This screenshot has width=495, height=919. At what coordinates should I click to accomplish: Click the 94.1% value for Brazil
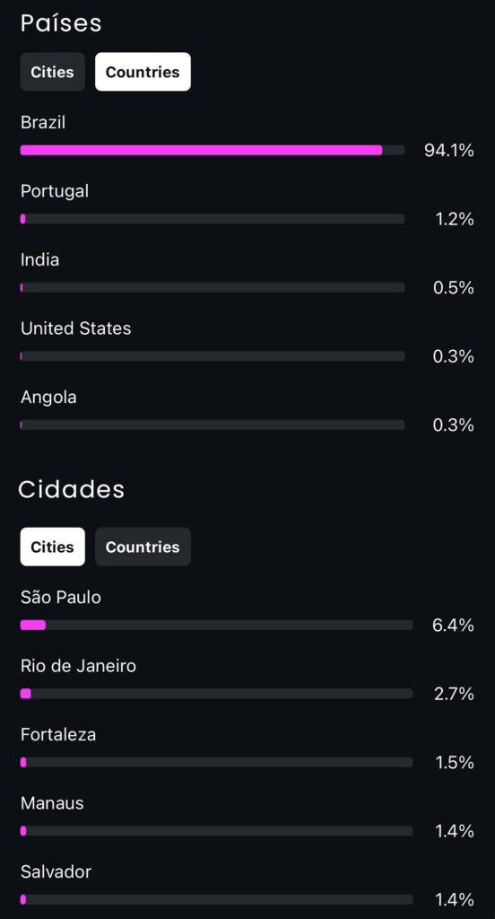click(x=449, y=151)
